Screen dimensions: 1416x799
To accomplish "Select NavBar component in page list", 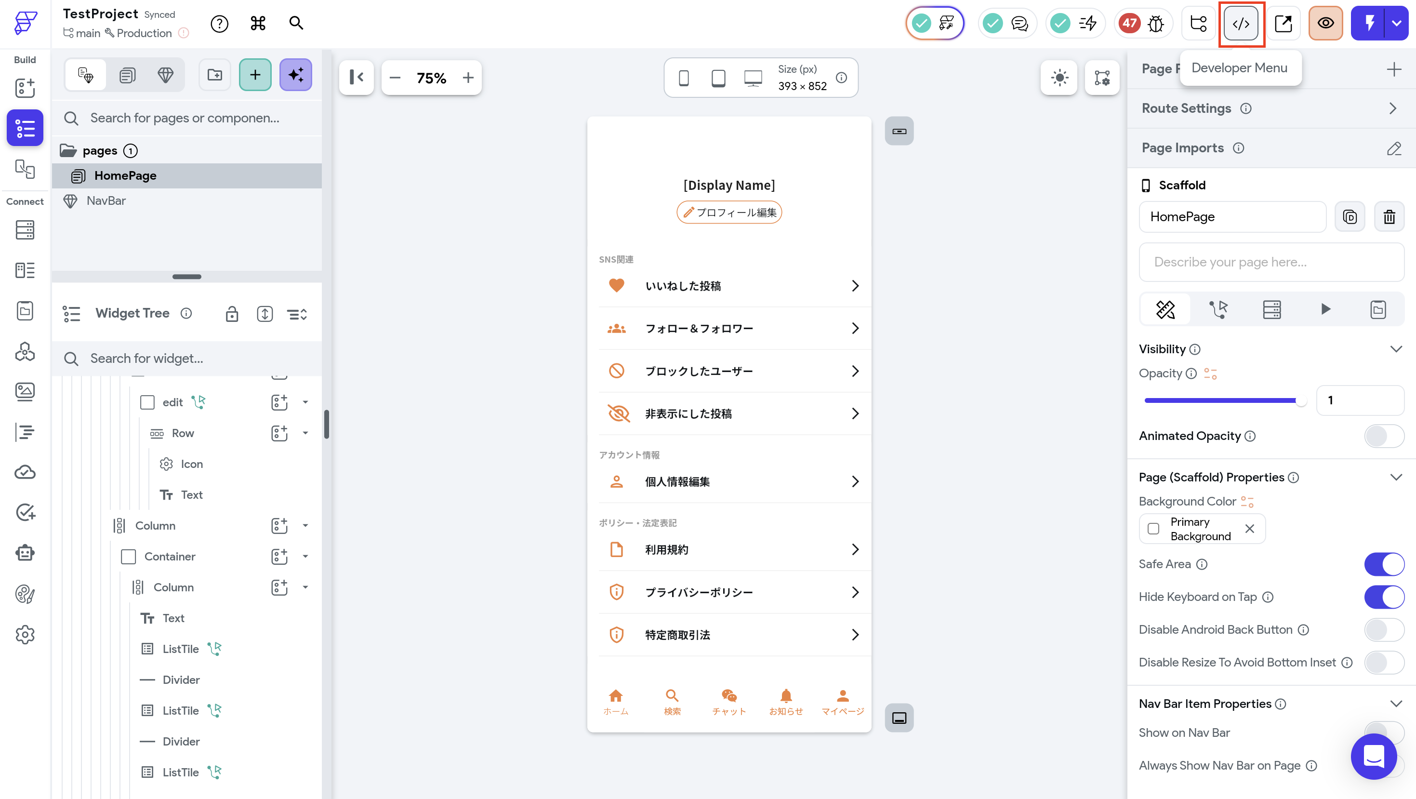I will coord(106,200).
